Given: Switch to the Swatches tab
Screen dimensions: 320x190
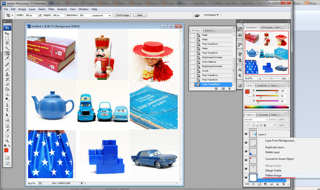Looking at the screenshot, I should 262,85.
